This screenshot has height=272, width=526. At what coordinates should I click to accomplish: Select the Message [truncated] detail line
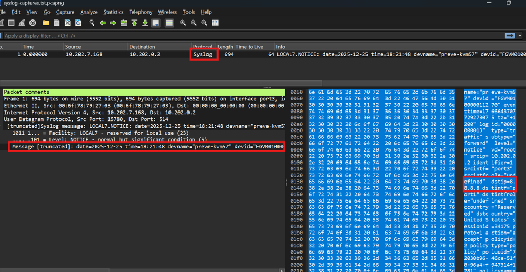(146, 147)
